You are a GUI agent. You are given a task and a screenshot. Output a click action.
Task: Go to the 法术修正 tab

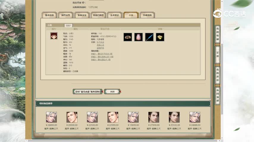click(x=115, y=15)
